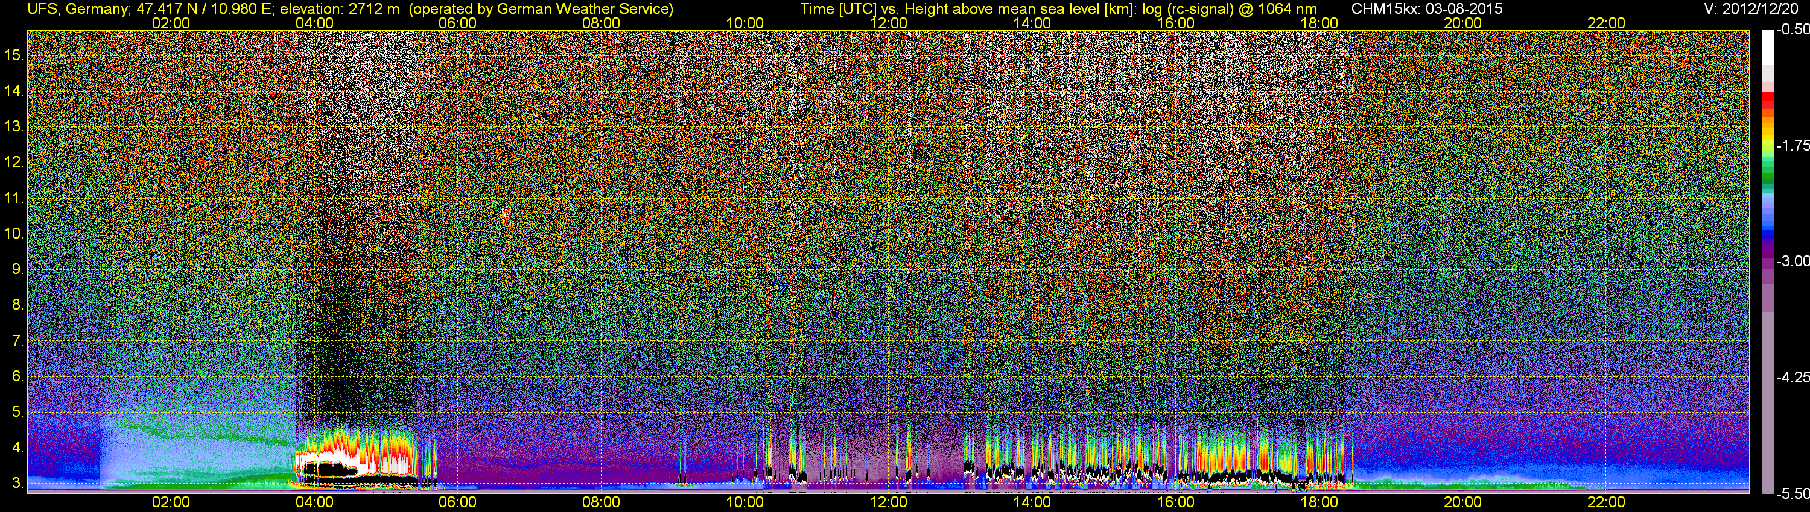Image resolution: width=1810 pixels, height=512 pixels.
Task: Click "(operated by German Weather Service)" text
Action: tap(541, 9)
